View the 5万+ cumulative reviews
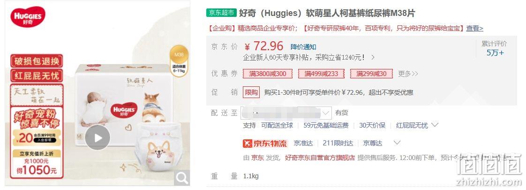Image resolution: width=526 pixels, height=190 pixels. 495,53
